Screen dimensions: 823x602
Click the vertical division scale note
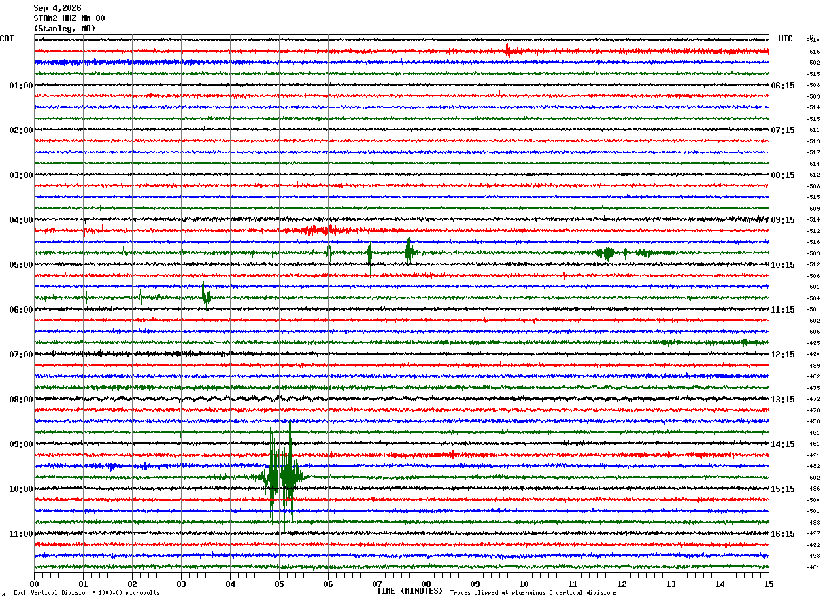point(87,592)
